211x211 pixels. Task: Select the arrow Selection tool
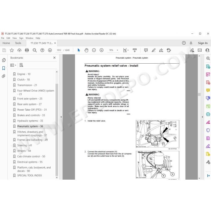(79, 50)
